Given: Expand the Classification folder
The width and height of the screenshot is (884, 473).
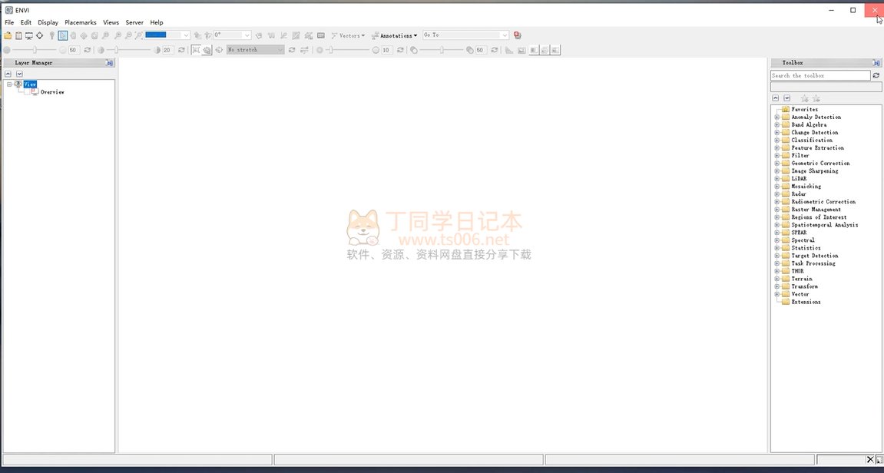Looking at the screenshot, I should point(777,141).
